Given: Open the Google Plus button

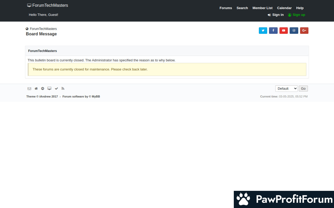Looking at the screenshot, I should click(x=304, y=31).
